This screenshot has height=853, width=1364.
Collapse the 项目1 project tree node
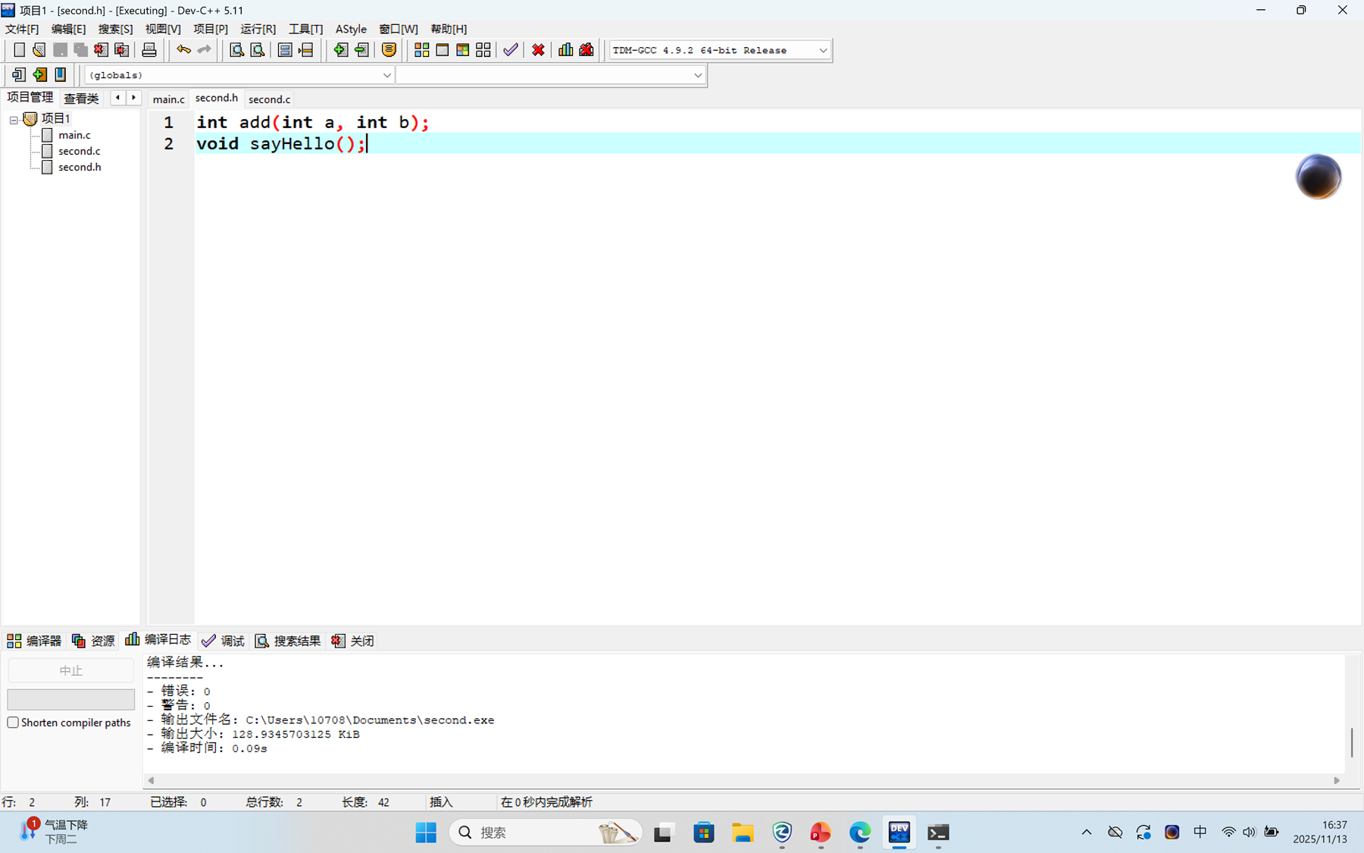[14, 120]
